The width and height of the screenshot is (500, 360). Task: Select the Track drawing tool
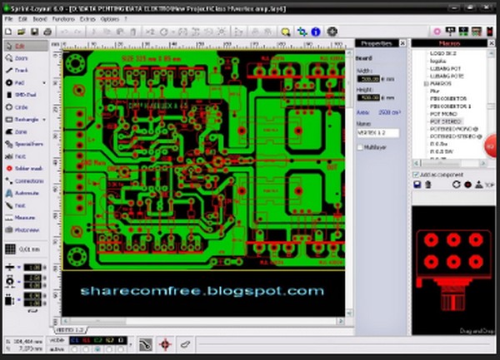click(x=21, y=71)
